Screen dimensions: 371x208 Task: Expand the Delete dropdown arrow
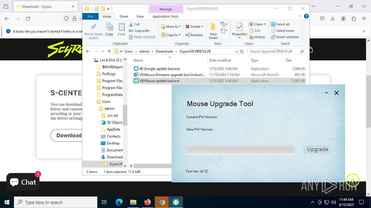202,27
